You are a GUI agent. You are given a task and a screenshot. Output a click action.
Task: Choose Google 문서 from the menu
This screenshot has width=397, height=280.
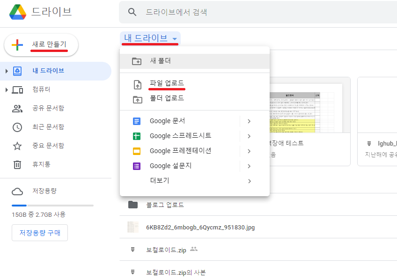click(195, 121)
